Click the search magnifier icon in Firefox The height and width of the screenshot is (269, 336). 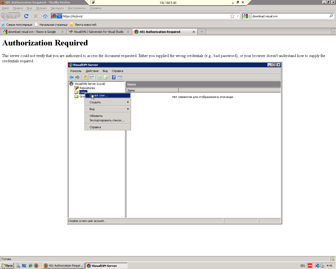click(331, 16)
